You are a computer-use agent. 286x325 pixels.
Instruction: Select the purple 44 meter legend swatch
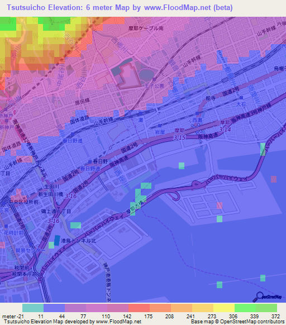pyautogui.click(x=75, y=308)
